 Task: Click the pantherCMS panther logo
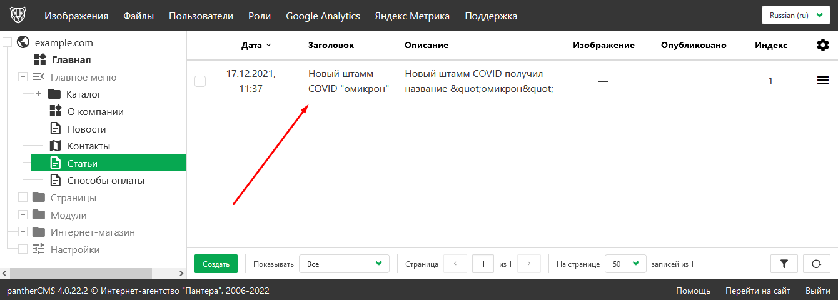coord(18,16)
